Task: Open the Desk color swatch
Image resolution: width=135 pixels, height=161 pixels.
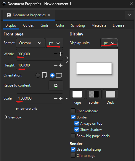Action: click(110, 94)
